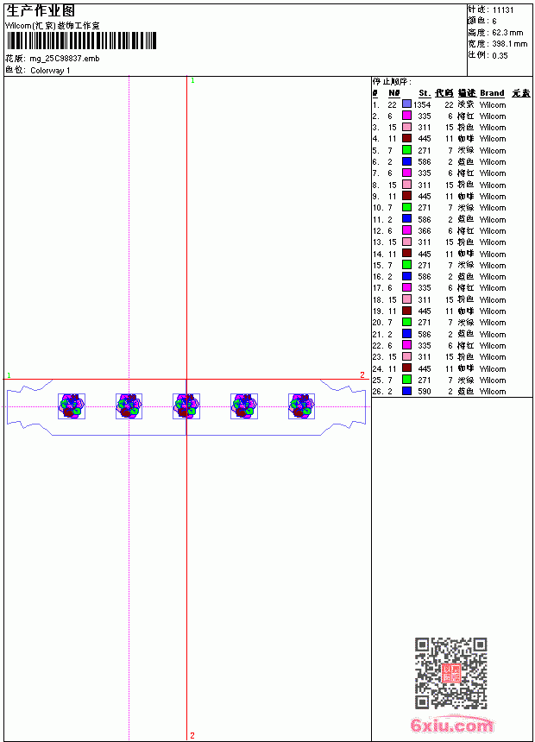Pick the blue swatch in stop 26
The image size is (535, 742).
[406, 391]
